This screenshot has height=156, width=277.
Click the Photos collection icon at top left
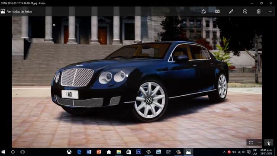tap(3, 12)
